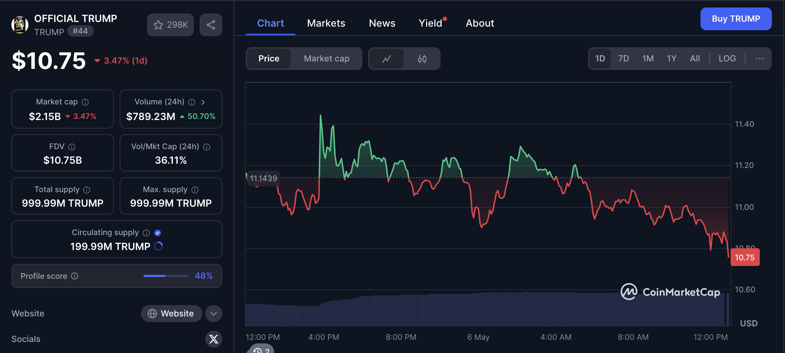Select the 1D time range

point(600,59)
